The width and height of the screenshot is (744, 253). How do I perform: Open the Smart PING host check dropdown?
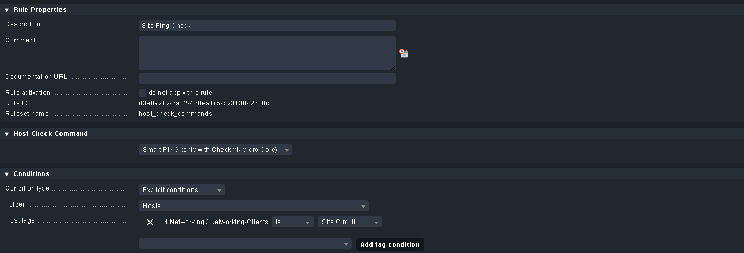pos(215,150)
